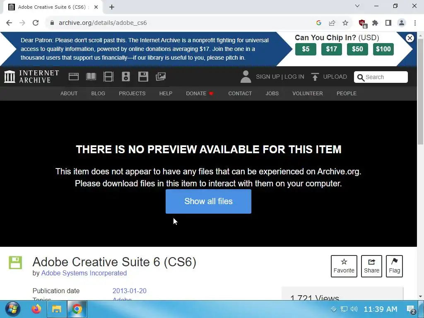Donate $100 button
The image size is (424, 318).
(x=383, y=49)
